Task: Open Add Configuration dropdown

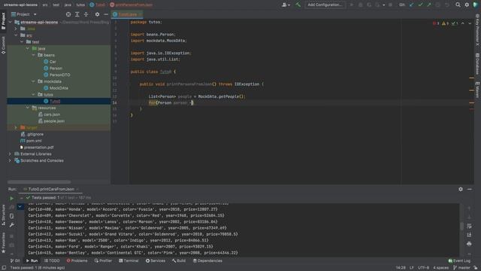Action: coord(325,5)
